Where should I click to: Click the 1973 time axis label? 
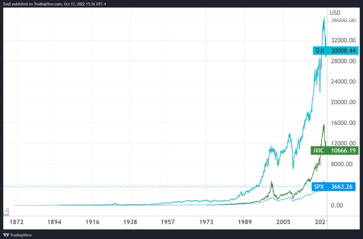point(206,222)
